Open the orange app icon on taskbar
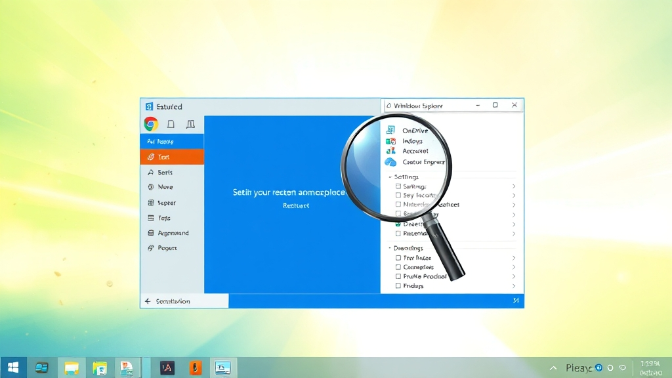 point(195,367)
